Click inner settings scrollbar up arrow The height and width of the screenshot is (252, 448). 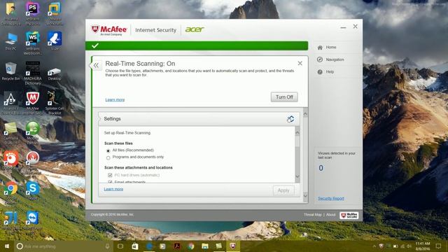click(297, 132)
